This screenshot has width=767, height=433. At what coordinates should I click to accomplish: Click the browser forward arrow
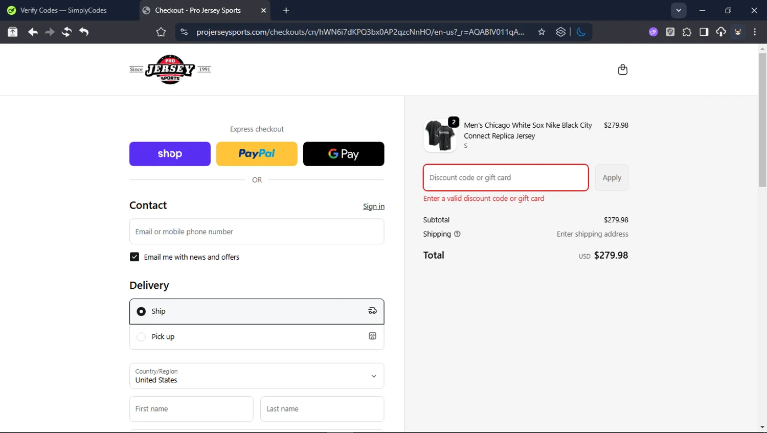pyautogui.click(x=50, y=32)
